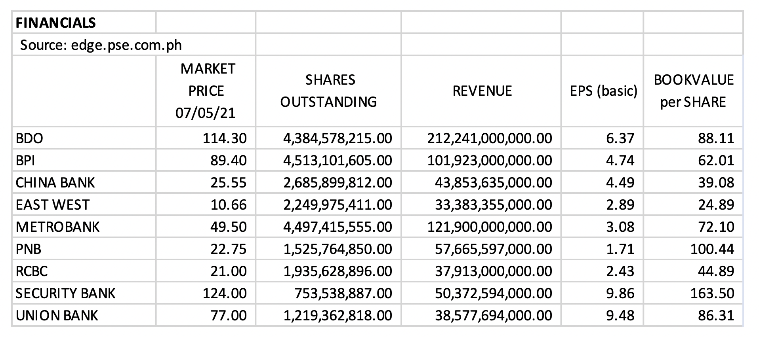759x337 pixels.
Task: Select PNB shares 1,525,764,850.00
Action: 328,249
